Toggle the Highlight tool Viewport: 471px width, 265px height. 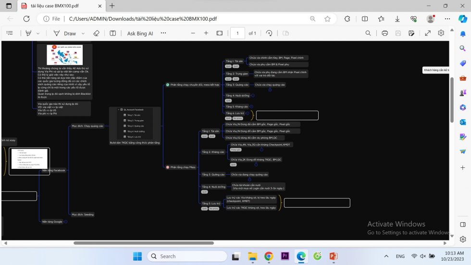click(x=29, y=33)
